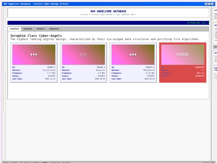Click the '404 ANGELCORE DATABASE' header title
This screenshot has height=163, width=217.
[x=108, y=11]
